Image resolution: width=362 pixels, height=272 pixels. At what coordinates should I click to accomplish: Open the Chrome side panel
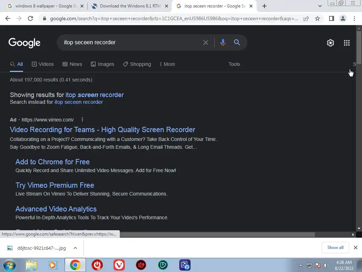click(332, 18)
